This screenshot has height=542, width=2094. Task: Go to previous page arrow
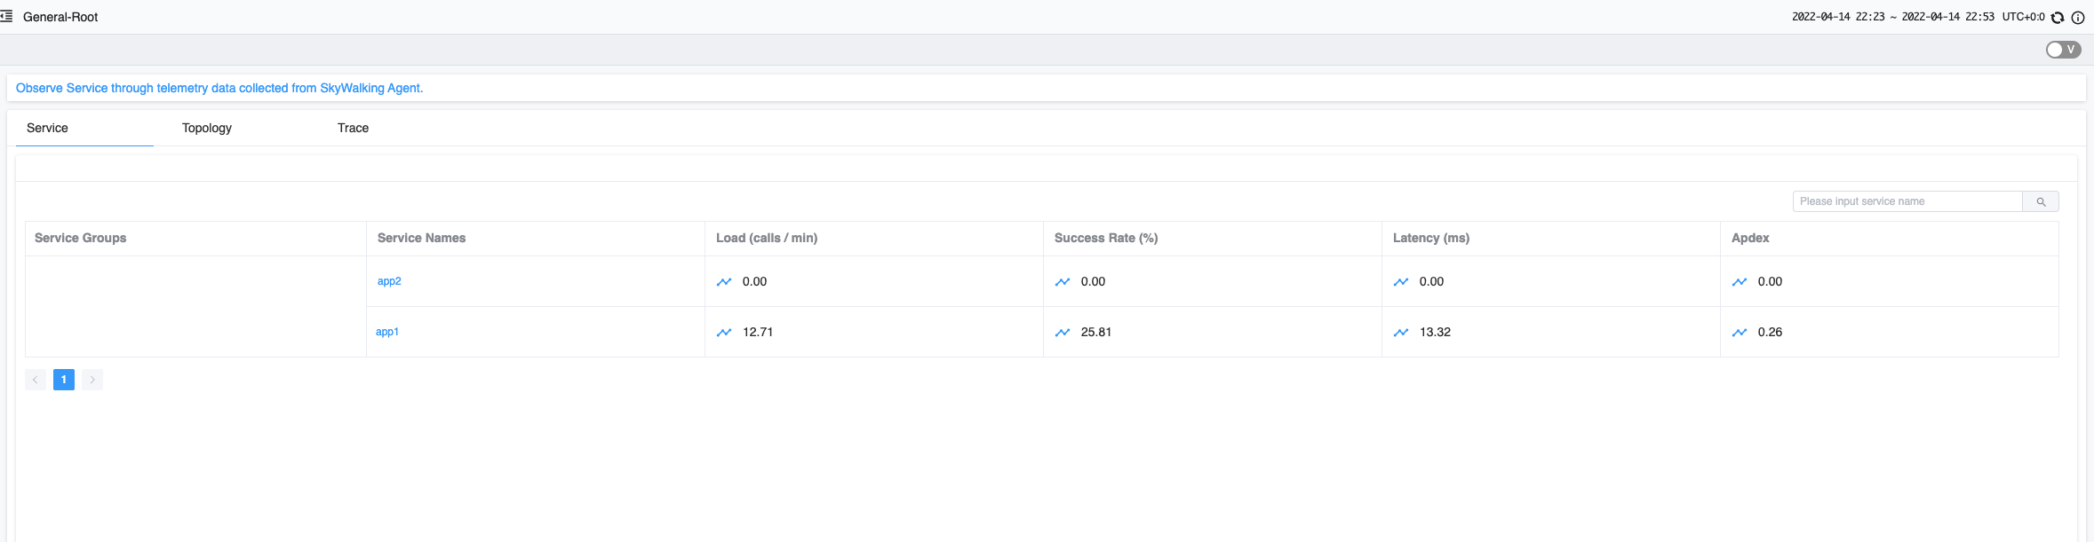tap(36, 380)
